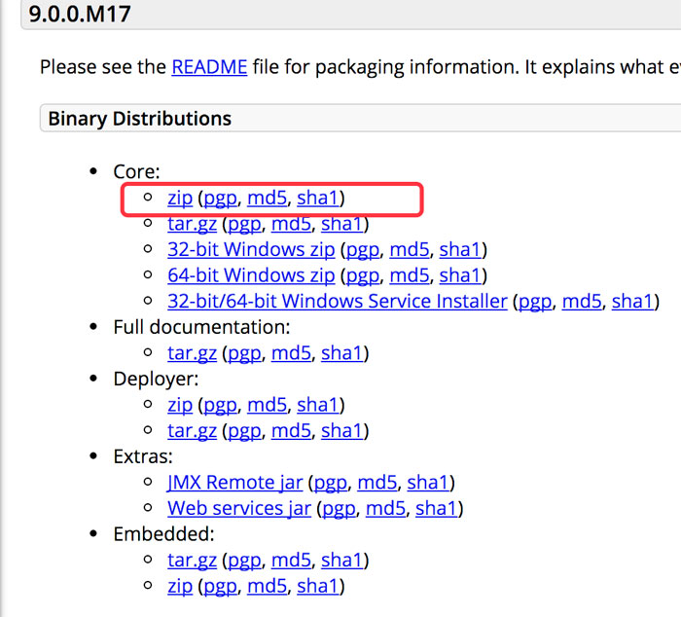Download the Deployer tar.gz file
The image size is (681, 617).
[x=192, y=430]
